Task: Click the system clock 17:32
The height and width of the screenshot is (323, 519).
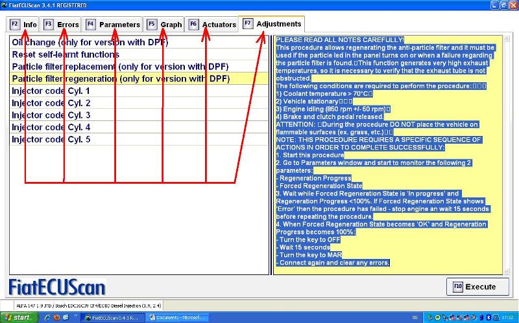Action: point(507,317)
